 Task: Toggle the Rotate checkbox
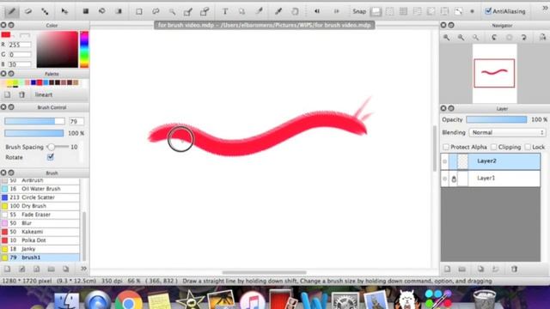click(x=51, y=157)
